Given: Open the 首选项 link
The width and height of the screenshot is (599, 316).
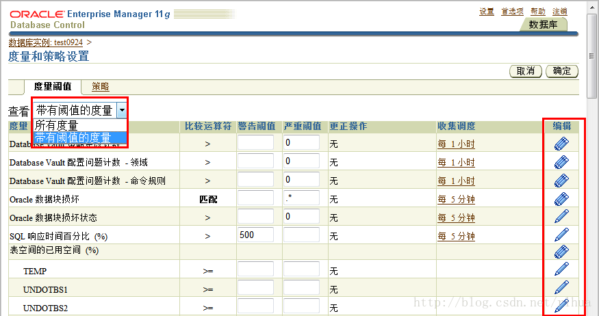Looking at the screenshot, I should pos(512,12).
